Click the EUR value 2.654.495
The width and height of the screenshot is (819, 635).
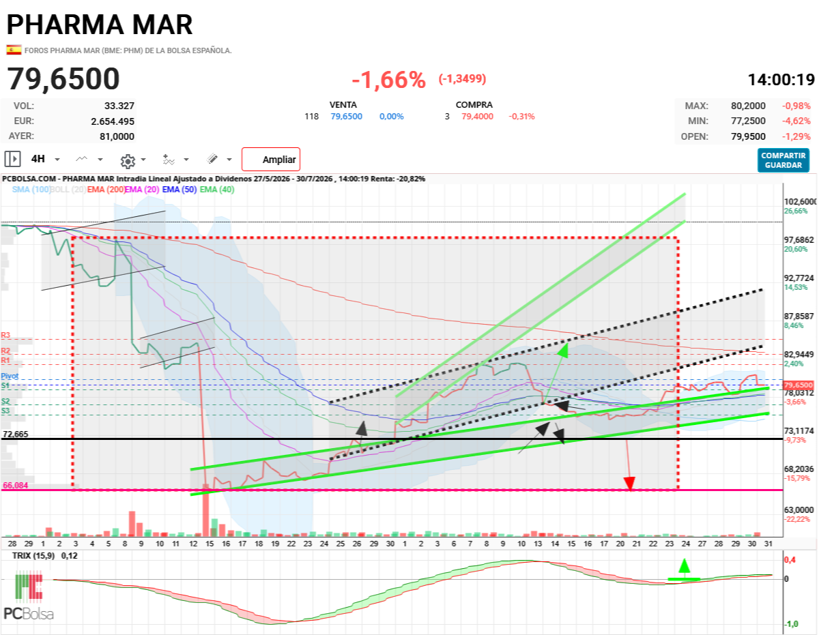coord(113,121)
